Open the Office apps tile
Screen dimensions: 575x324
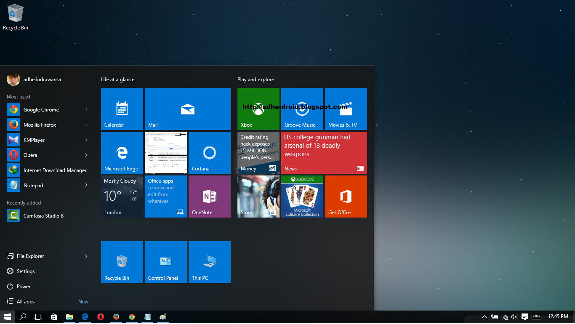(166, 197)
